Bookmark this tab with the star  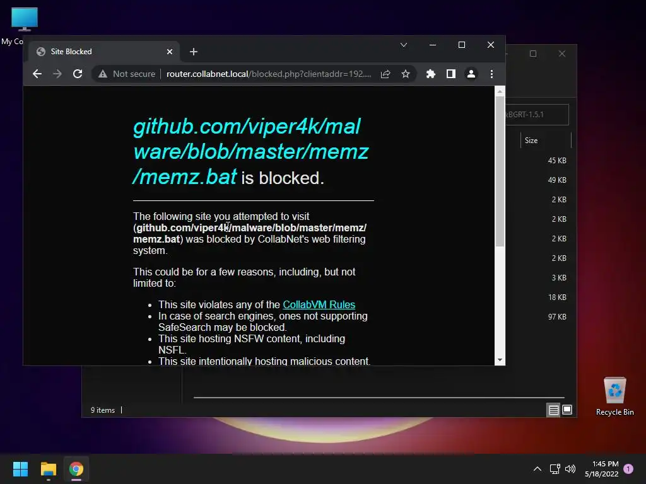(406, 74)
